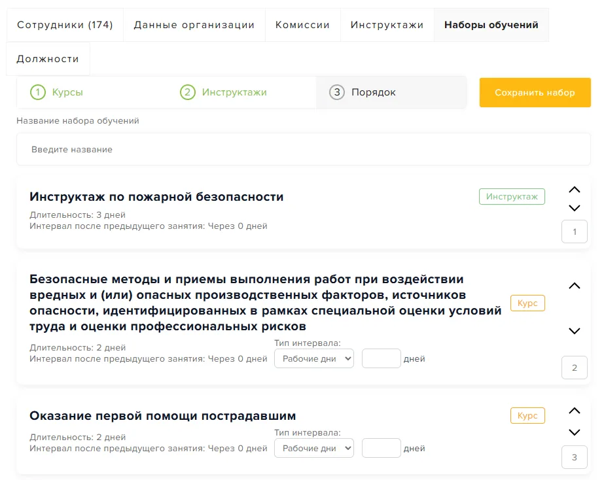
Task: Click title Инструктаж по пожарной безопасности
Action: [156, 197]
